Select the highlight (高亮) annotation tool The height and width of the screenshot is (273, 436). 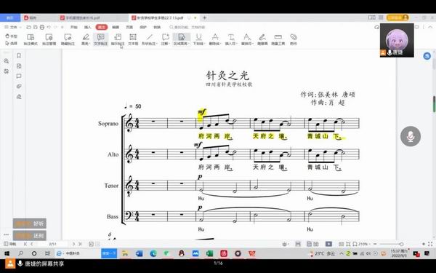tap(86, 39)
